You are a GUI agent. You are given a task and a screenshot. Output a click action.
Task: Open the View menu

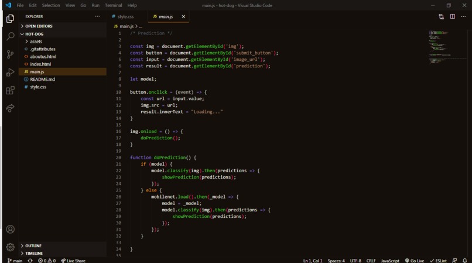pyautogui.click(x=70, y=5)
